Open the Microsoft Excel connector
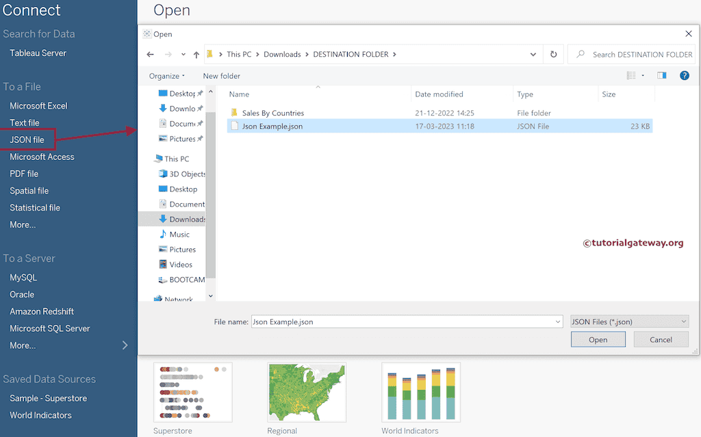 38,105
